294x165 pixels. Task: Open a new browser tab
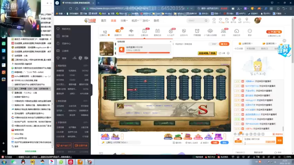click(x=98, y=3)
